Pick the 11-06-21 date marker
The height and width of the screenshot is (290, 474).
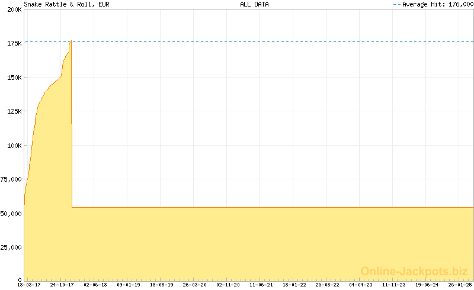[261, 285]
